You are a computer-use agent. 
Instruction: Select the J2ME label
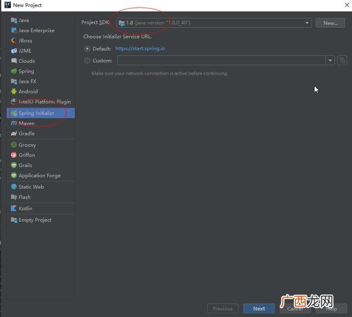tap(25, 51)
